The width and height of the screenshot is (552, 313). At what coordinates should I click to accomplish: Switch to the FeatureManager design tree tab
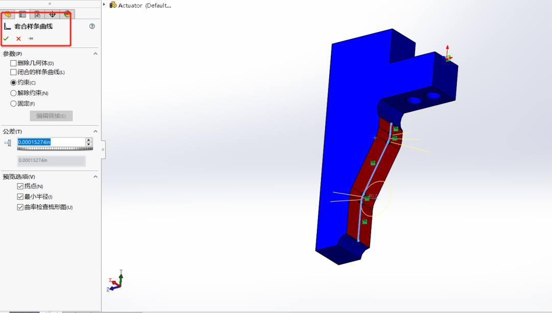(8, 14)
